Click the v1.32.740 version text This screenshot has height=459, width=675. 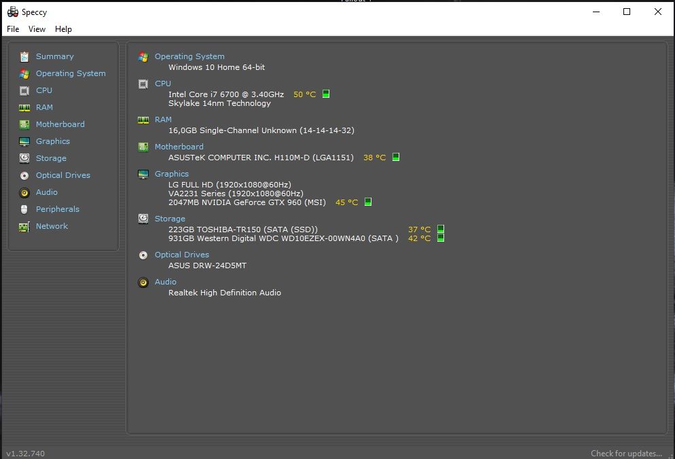pyautogui.click(x=25, y=454)
